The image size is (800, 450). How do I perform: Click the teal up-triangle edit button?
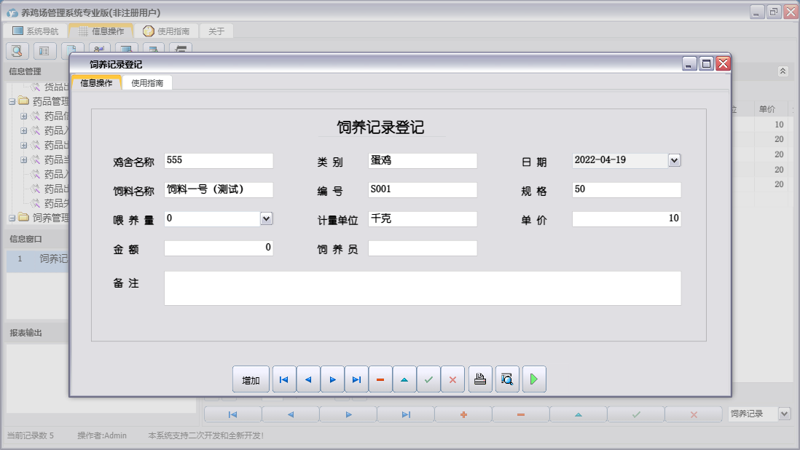404,379
